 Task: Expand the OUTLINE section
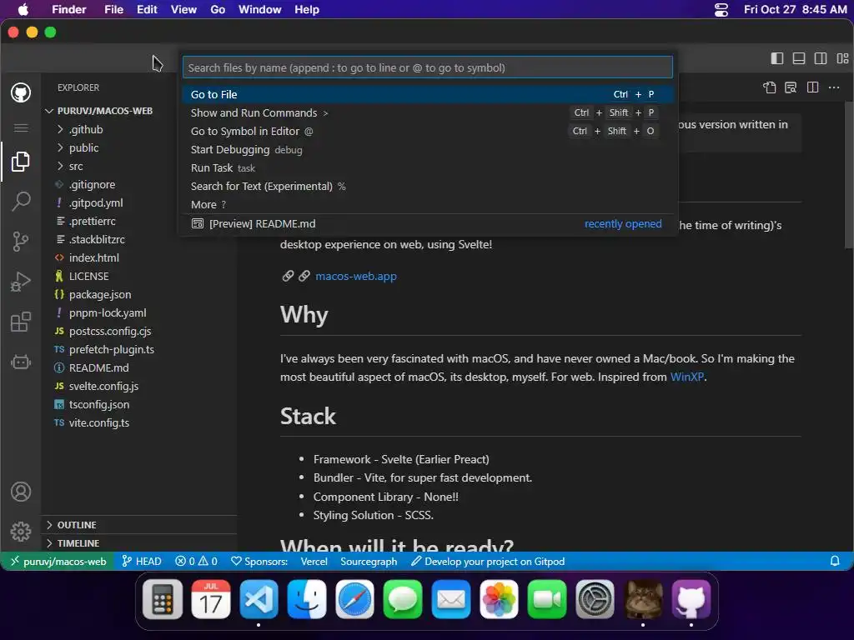pos(139,525)
